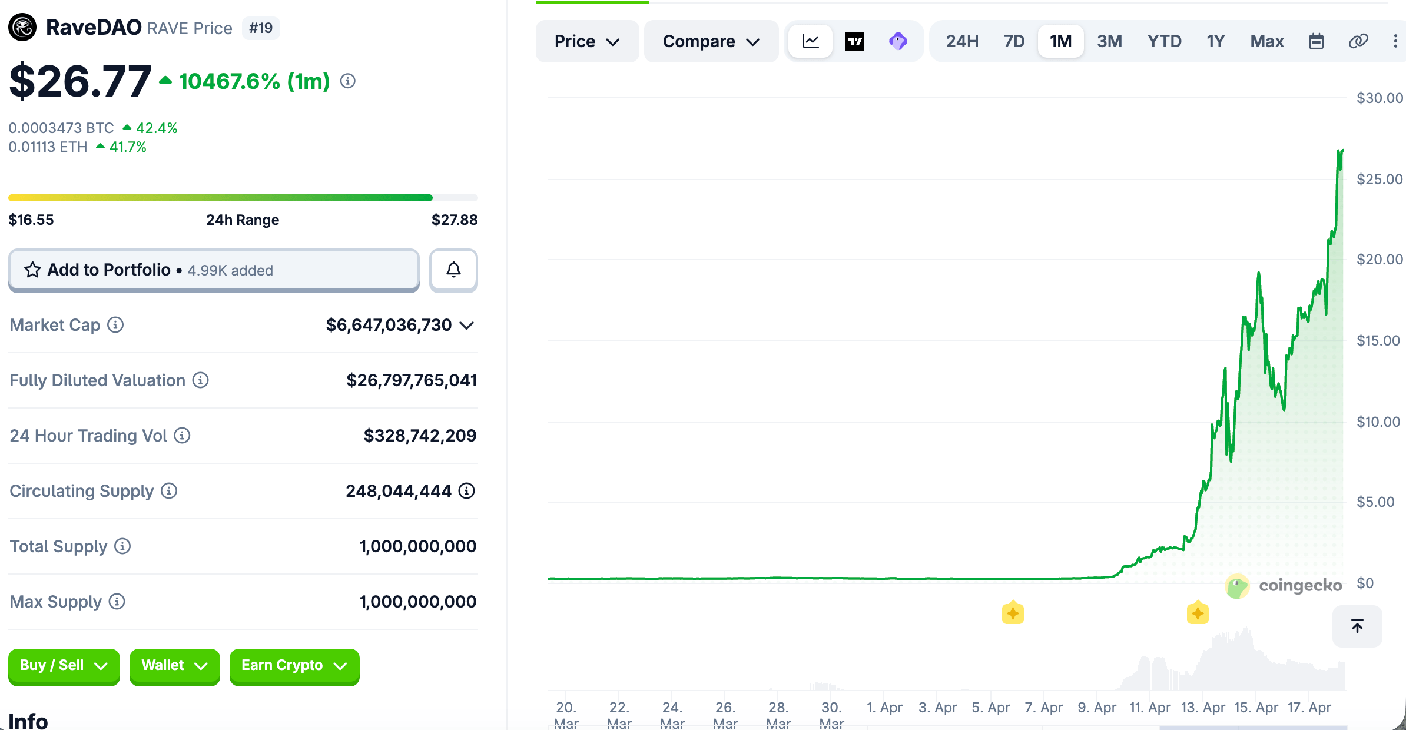Switch to the 7D chart tab
The width and height of the screenshot is (1406, 730).
(1013, 41)
